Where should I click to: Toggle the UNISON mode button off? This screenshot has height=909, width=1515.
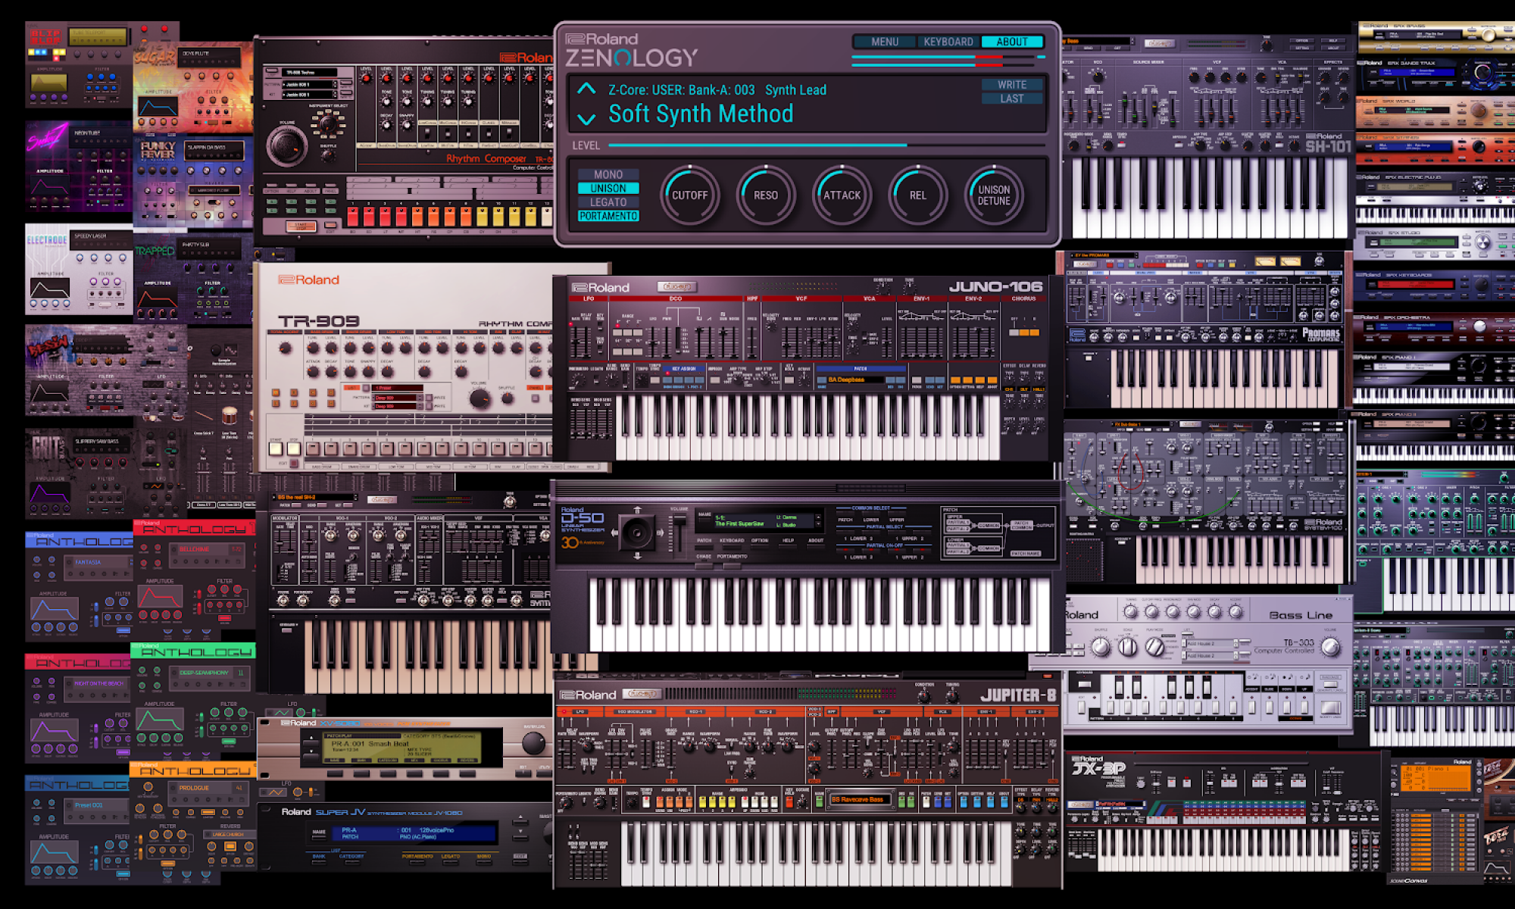tap(608, 189)
